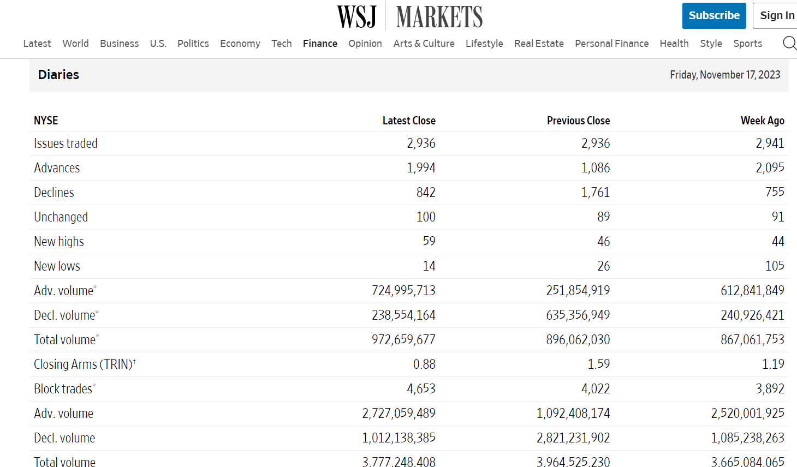Click Week Ago advances value 2,095
This screenshot has width=797, height=467.
coord(770,168)
